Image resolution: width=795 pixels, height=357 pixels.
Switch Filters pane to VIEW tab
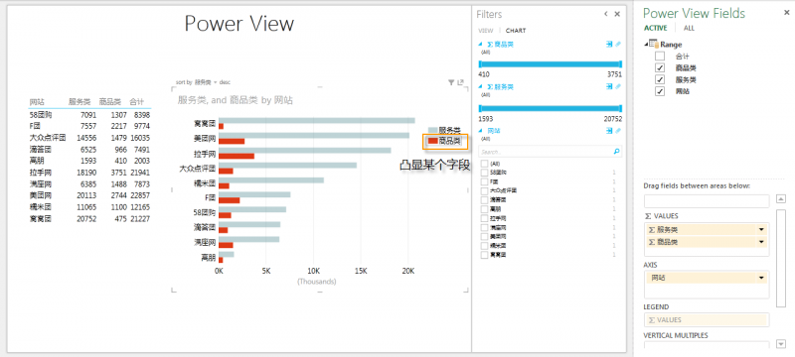[486, 31]
